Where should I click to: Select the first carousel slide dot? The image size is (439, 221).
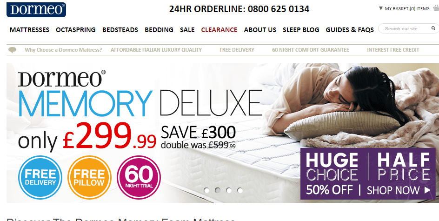pyautogui.click(x=206, y=190)
